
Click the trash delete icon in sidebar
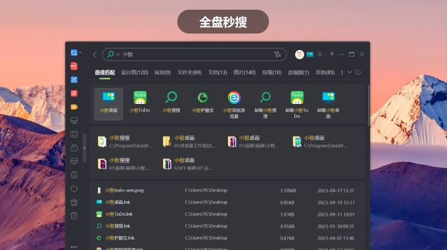tap(74, 216)
